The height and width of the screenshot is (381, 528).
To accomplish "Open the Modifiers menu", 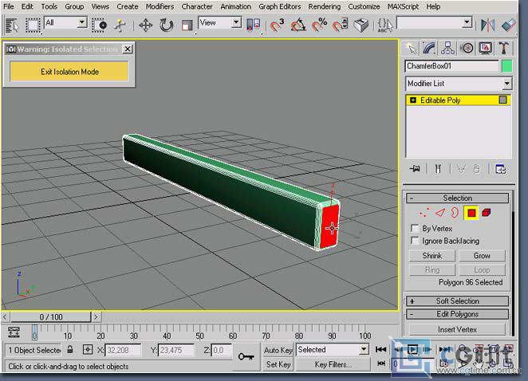I will tap(160, 6).
